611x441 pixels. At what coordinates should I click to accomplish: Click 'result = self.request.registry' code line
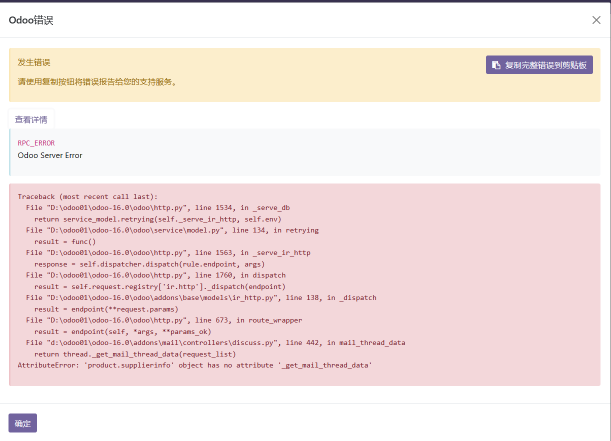[x=160, y=286]
